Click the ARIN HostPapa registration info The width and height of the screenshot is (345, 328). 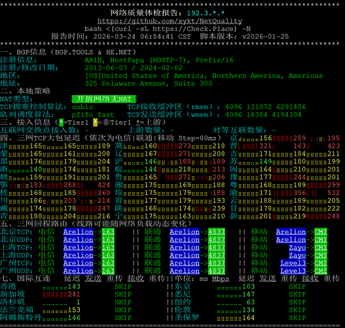point(159,60)
